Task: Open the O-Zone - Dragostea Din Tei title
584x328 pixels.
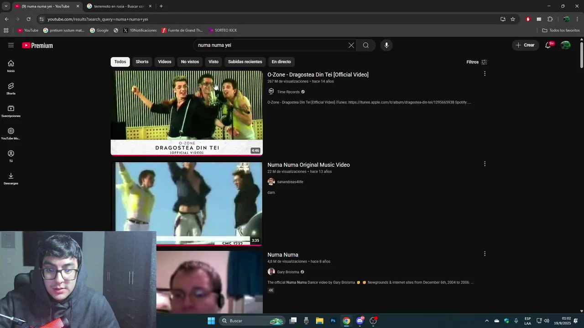Action: (318, 75)
